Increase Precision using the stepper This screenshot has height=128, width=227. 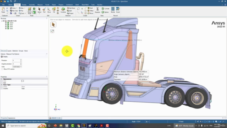(x=21, y=60)
